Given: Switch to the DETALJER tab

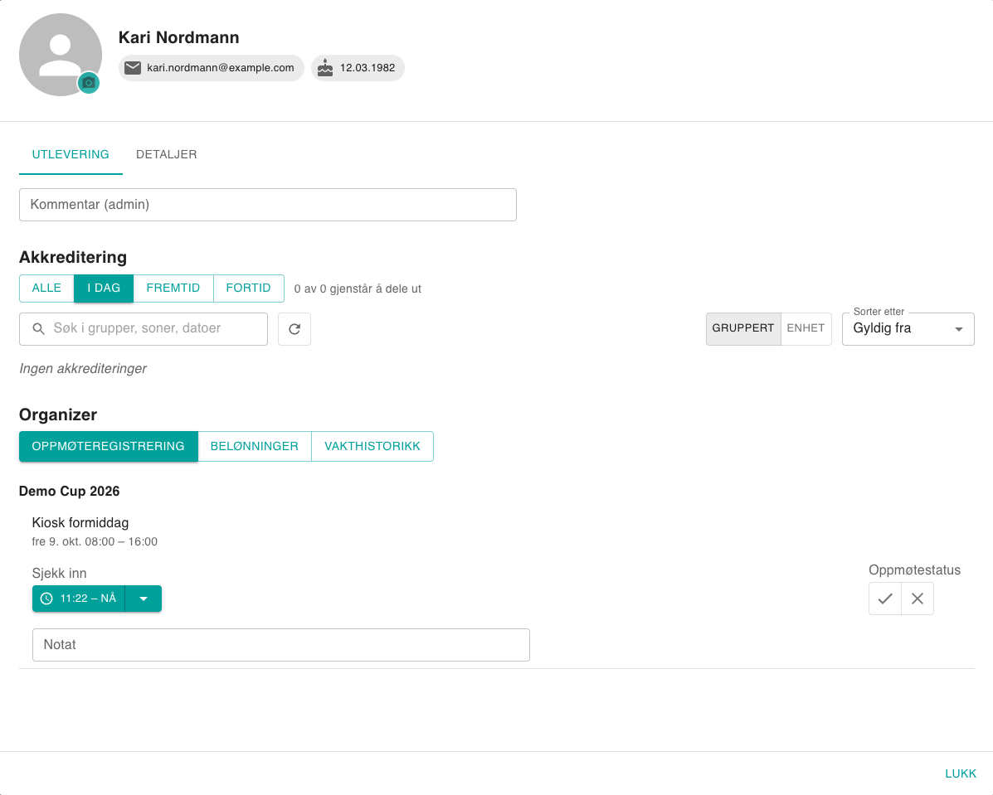Looking at the screenshot, I should (167, 154).
